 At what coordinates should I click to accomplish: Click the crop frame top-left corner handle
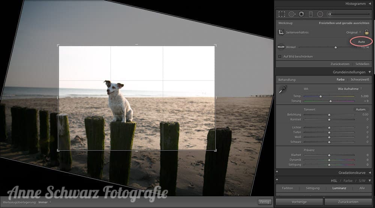(x=58, y=46)
